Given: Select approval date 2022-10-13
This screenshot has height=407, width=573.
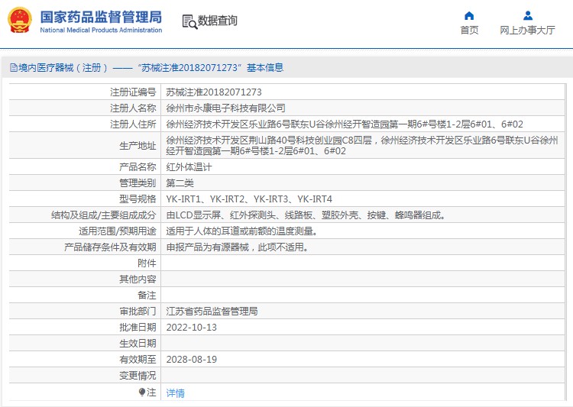Looking at the screenshot, I should point(192,328).
